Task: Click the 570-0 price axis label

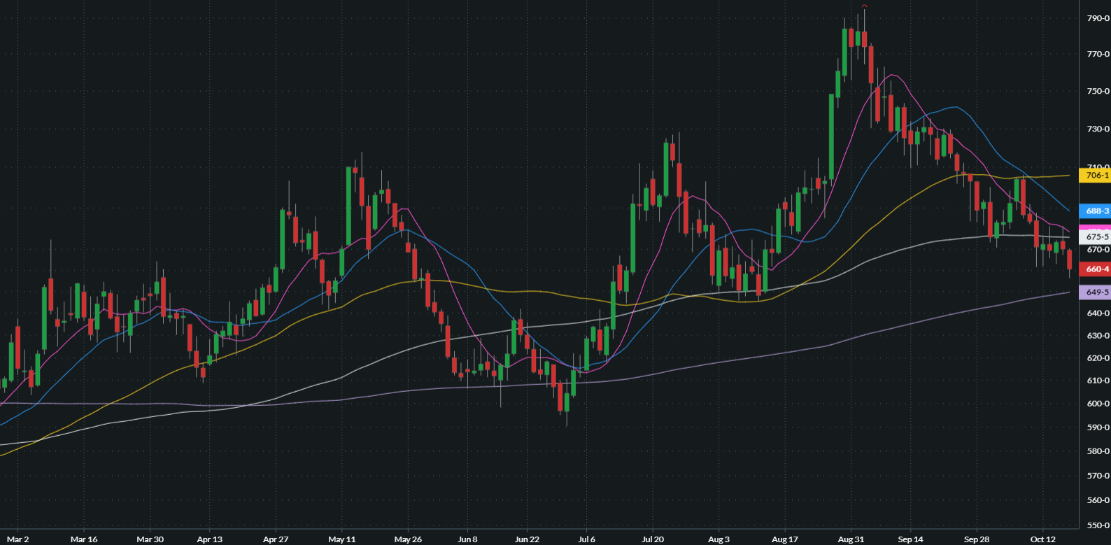Action: pyautogui.click(x=1098, y=476)
